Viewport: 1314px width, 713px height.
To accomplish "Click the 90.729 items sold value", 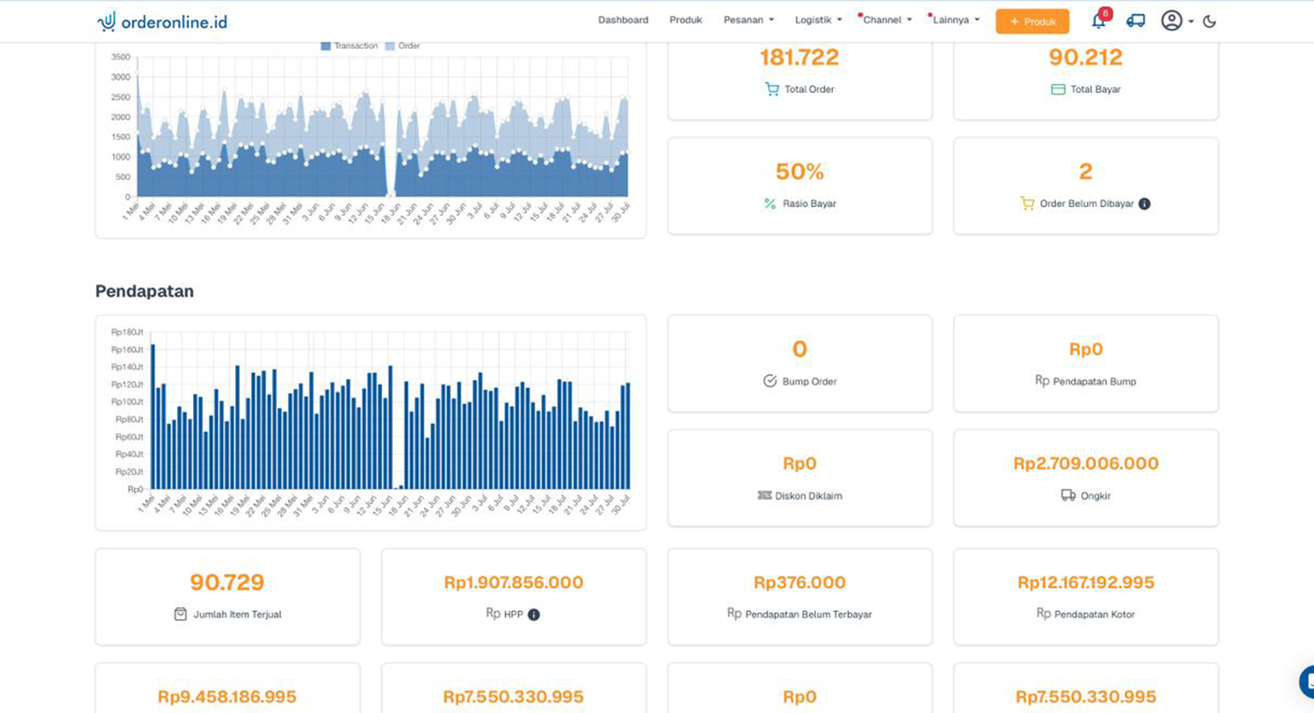I will 227,583.
